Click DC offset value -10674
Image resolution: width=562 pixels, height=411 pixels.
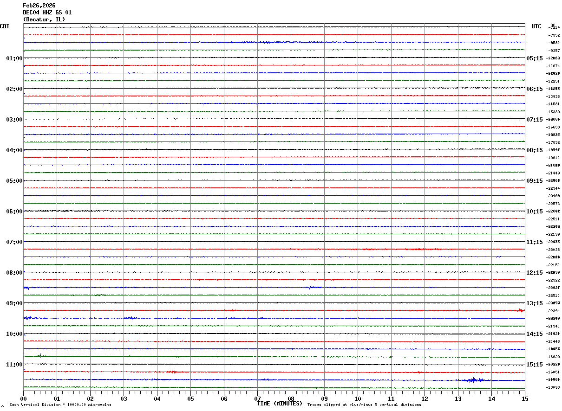click(x=553, y=66)
